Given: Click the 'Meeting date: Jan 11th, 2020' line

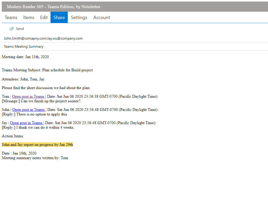Looking at the screenshot, I should click(25, 57).
